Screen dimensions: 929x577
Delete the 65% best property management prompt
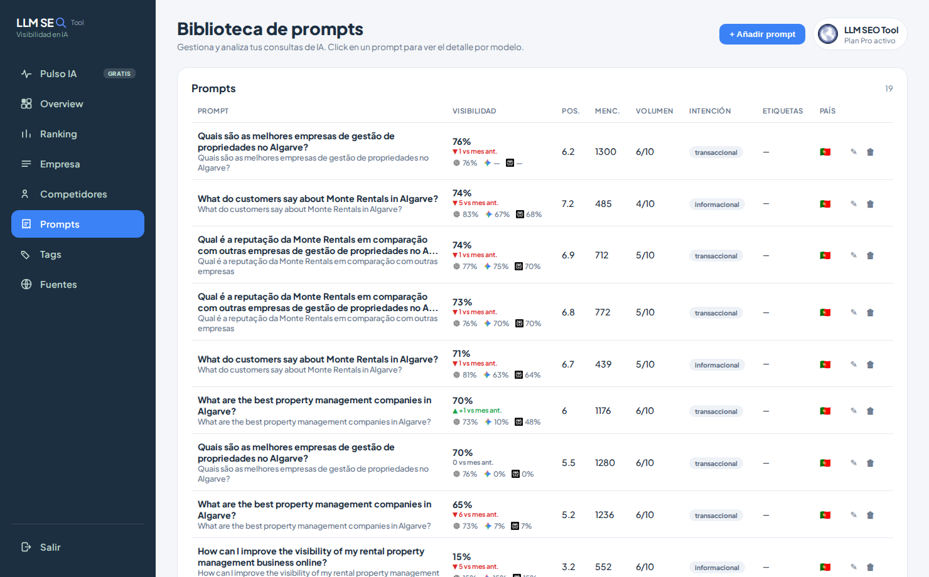[870, 515]
